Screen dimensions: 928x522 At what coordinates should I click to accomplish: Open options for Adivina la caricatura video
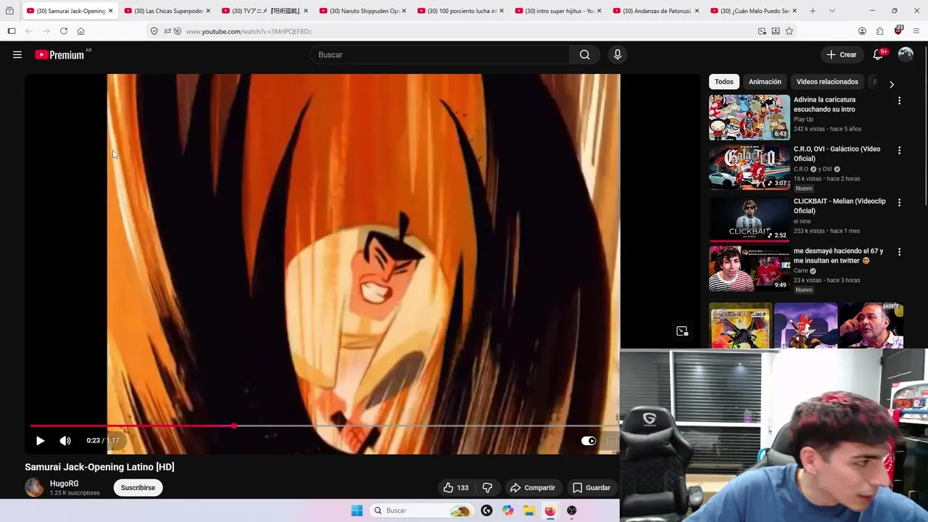pos(899,101)
